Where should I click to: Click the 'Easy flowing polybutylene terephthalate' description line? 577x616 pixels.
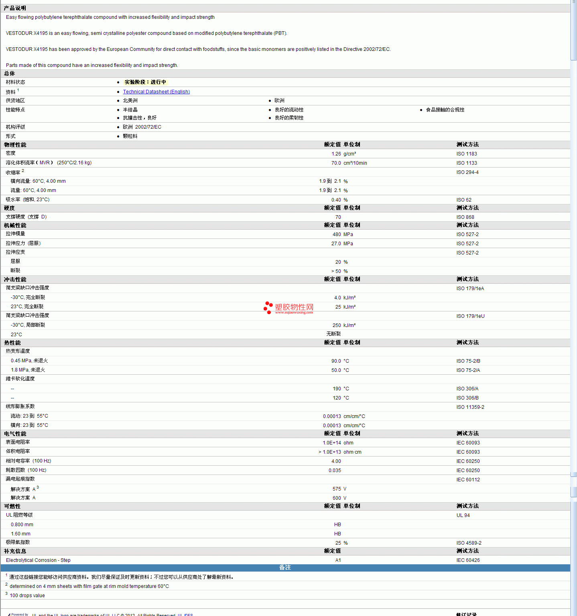coord(110,17)
